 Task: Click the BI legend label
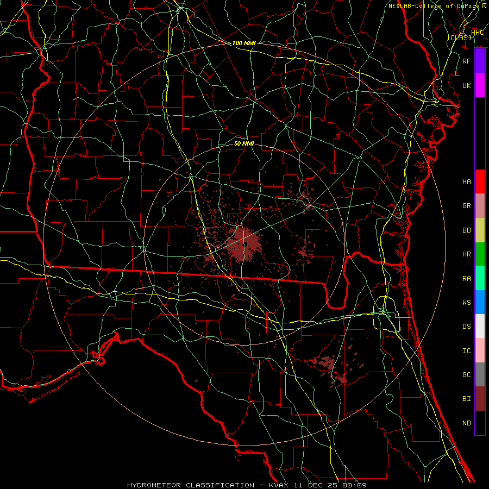[467, 399]
